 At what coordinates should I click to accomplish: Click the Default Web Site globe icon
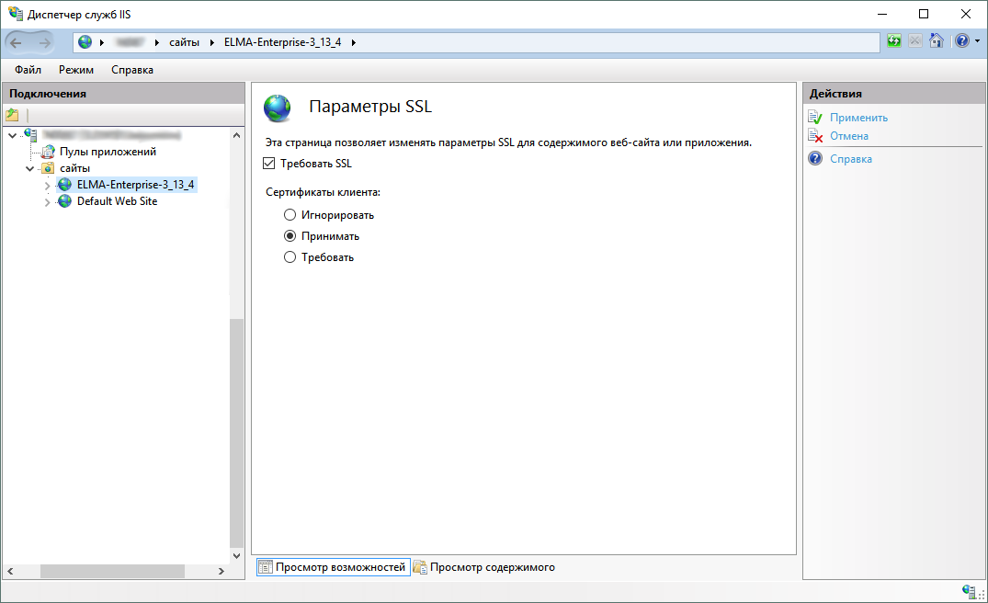click(x=64, y=201)
